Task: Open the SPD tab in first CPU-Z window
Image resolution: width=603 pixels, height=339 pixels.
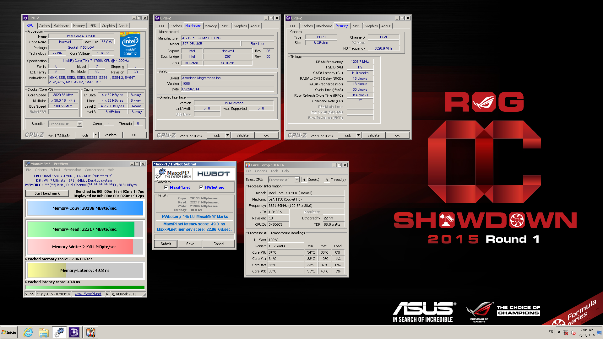Action: click(x=93, y=26)
